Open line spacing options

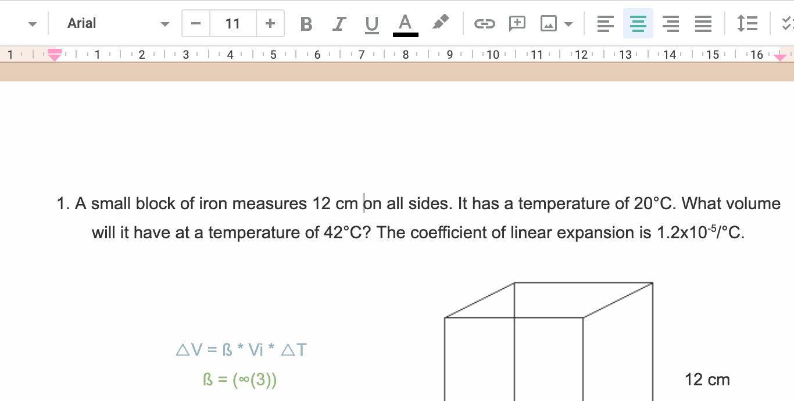[x=747, y=24]
